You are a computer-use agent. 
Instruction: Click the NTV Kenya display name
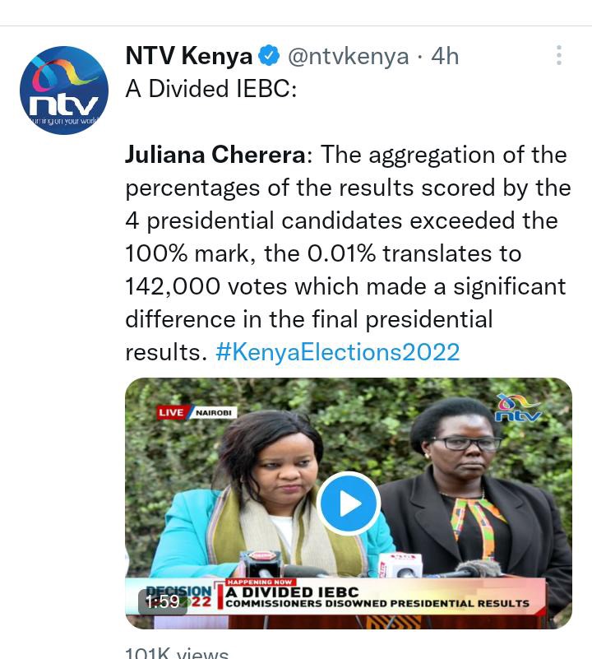[x=188, y=55]
